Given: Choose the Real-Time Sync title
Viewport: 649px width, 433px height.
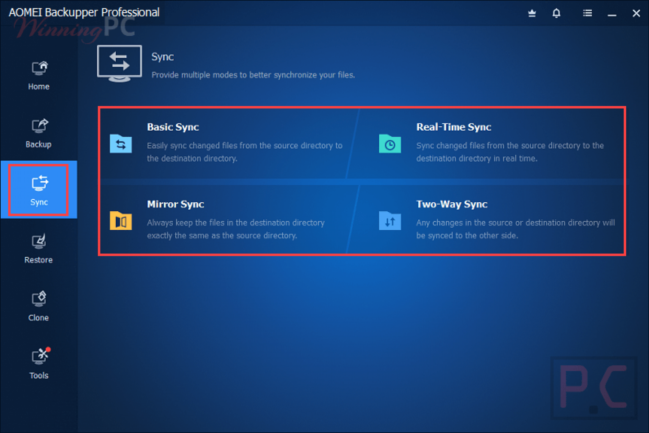Looking at the screenshot, I should pyautogui.click(x=453, y=127).
